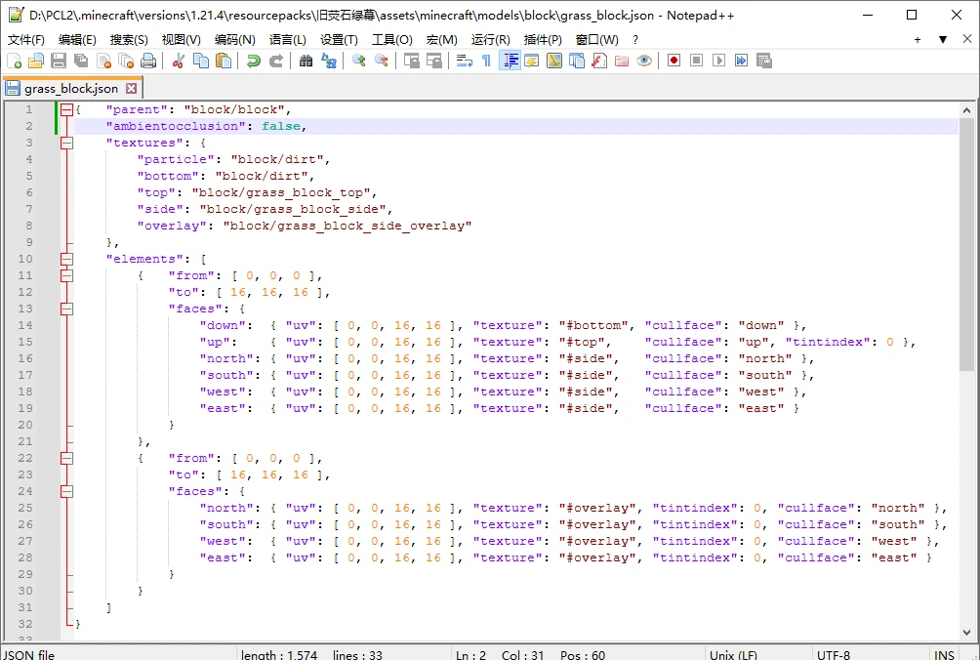
Task: Click the X button right of menu bar
Action: coord(967,39)
